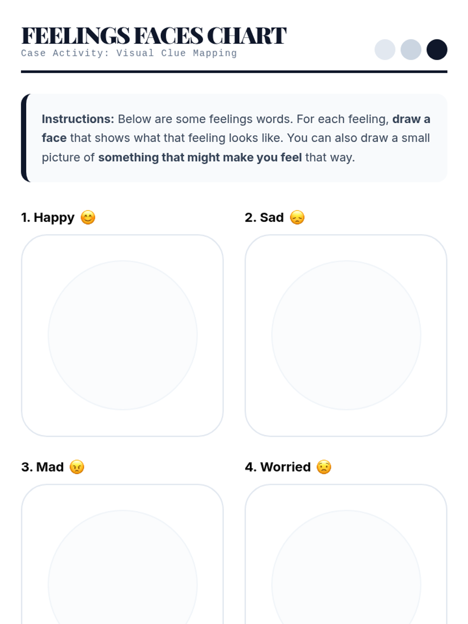The image size is (468, 624).
Task: Click the worried face emoji
Action: tap(324, 467)
